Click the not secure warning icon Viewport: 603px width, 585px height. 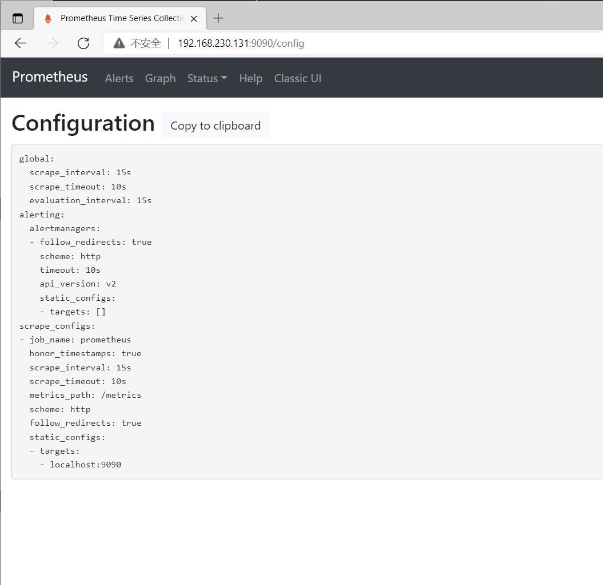[x=119, y=43]
